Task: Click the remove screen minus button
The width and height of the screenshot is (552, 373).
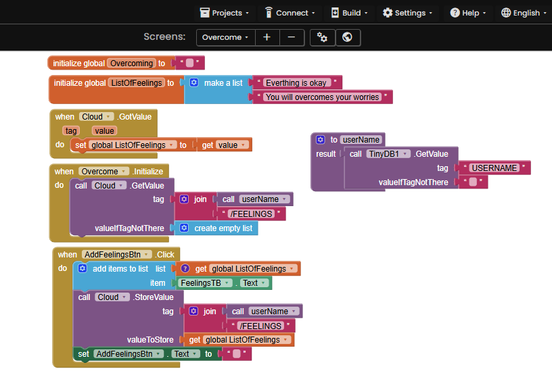Action: pyautogui.click(x=292, y=37)
